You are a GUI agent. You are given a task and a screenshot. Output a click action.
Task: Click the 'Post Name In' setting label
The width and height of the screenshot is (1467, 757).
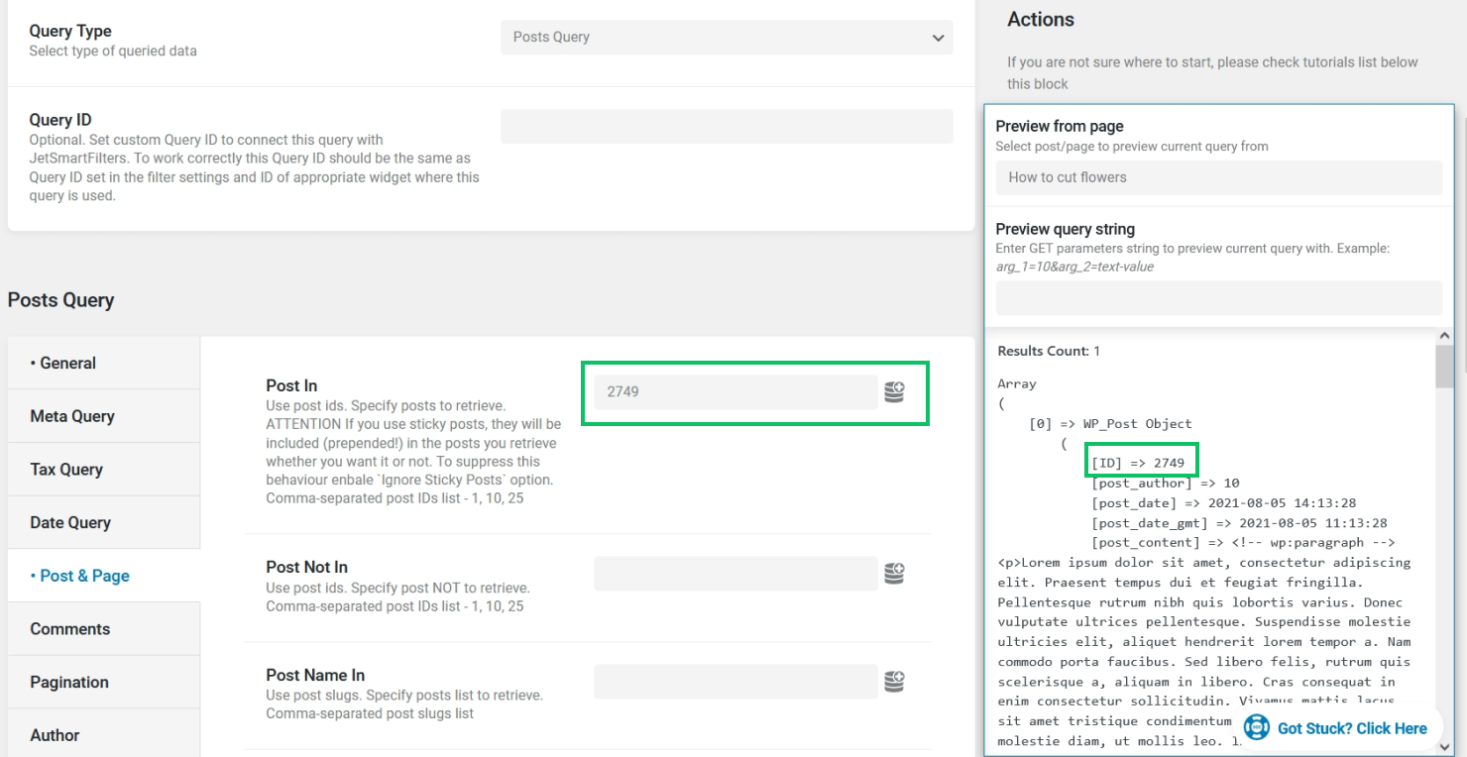pos(315,675)
